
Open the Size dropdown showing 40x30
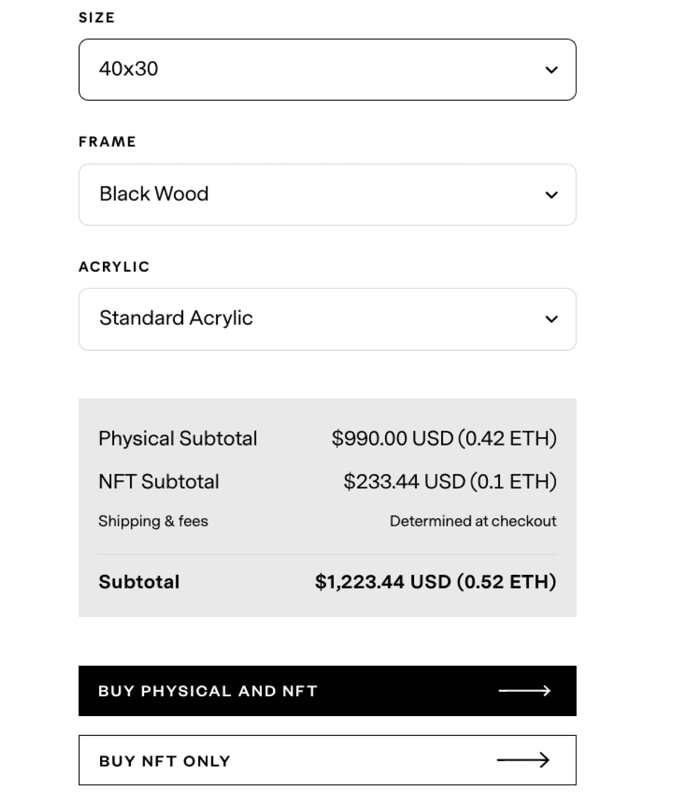coord(327,70)
